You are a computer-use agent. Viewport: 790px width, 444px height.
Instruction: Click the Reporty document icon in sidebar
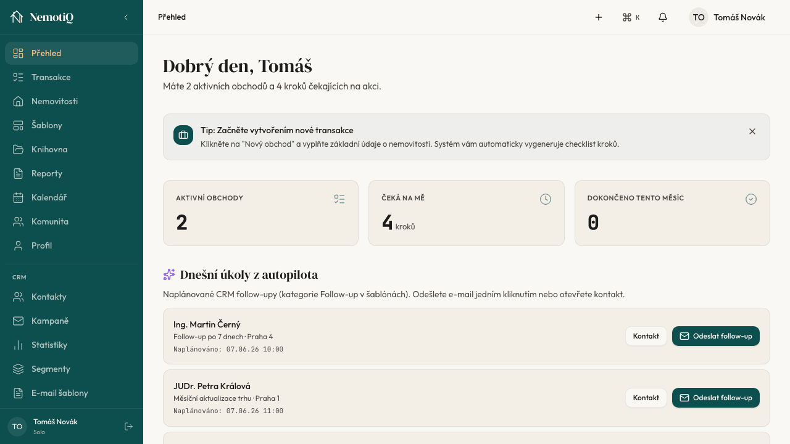coord(19,173)
